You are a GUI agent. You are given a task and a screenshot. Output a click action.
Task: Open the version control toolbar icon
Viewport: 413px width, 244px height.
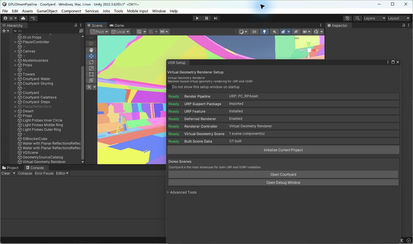33,18
